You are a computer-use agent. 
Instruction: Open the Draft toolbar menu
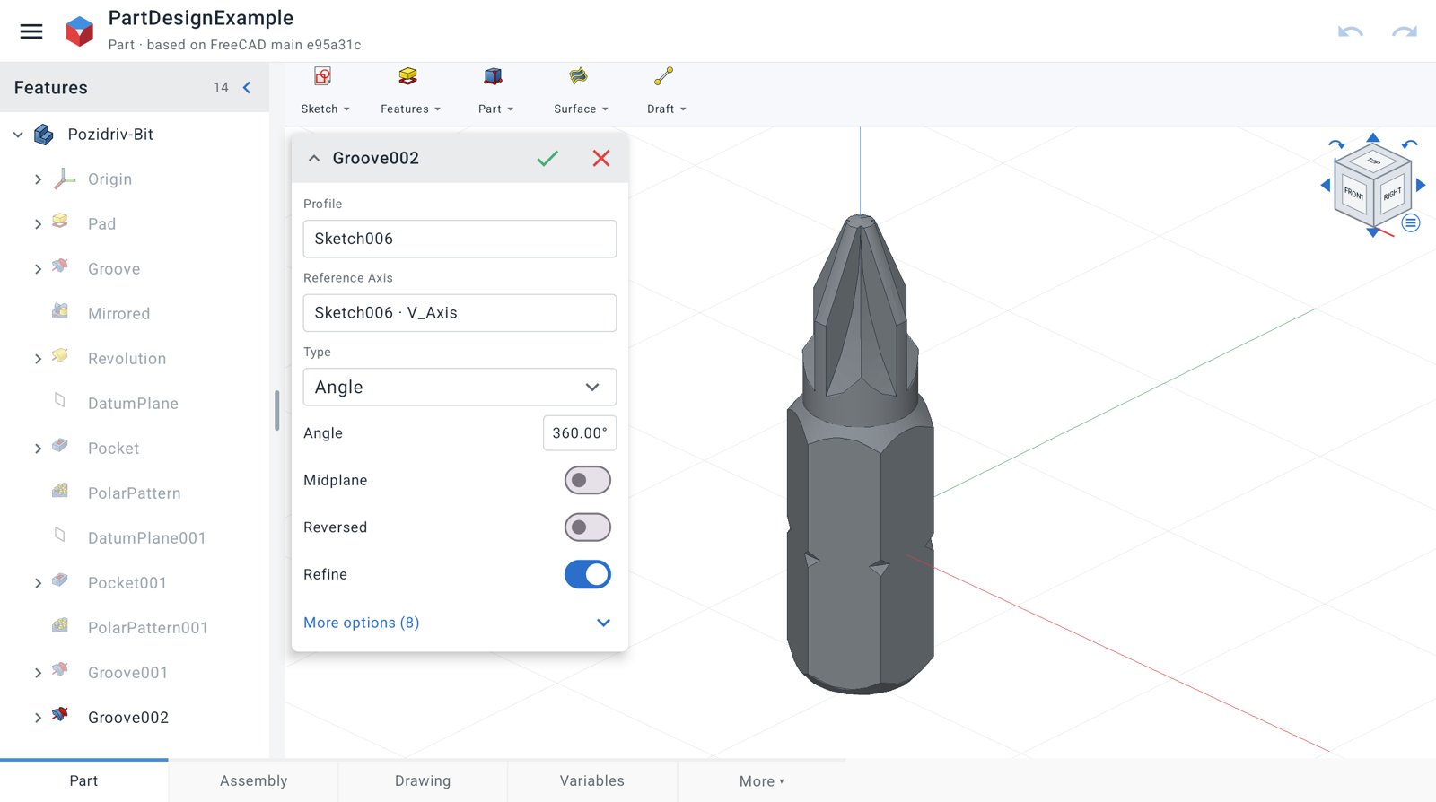coord(666,91)
